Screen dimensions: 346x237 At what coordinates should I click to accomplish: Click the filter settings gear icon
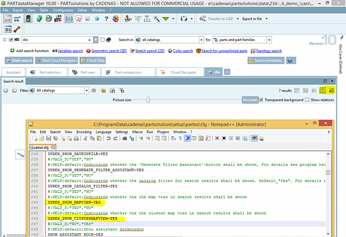94,91
